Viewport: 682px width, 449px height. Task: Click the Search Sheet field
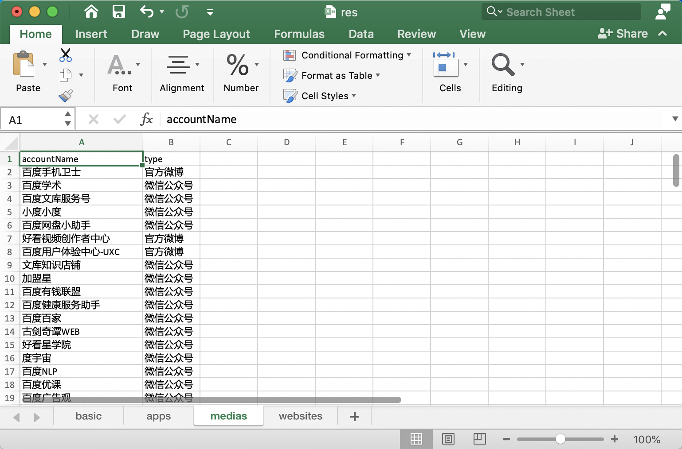pos(561,12)
